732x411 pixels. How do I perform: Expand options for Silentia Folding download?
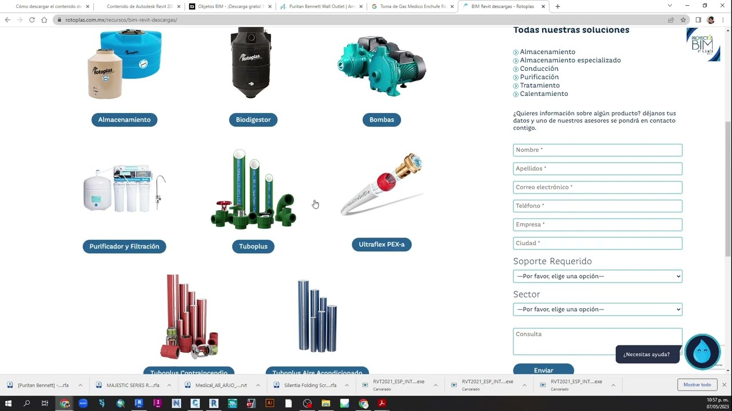click(347, 385)
